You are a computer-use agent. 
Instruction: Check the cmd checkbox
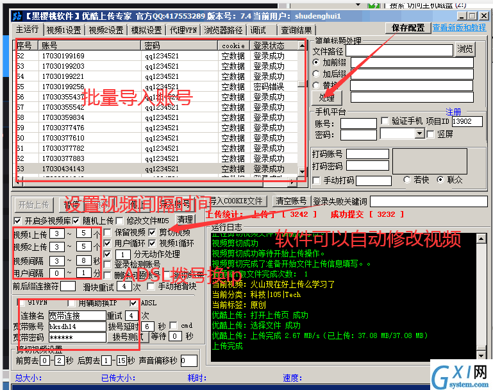(x=173, y=325)
